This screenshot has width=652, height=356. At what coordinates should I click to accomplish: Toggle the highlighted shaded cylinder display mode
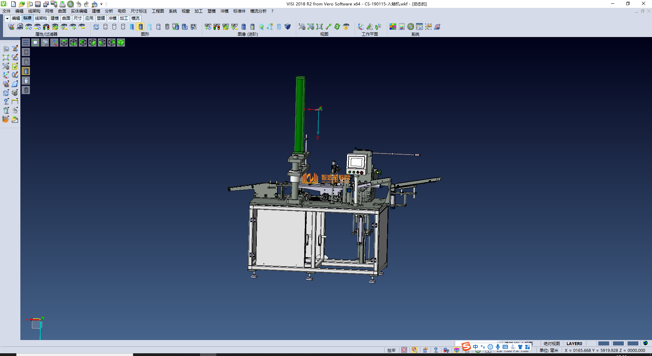(141, 26)
